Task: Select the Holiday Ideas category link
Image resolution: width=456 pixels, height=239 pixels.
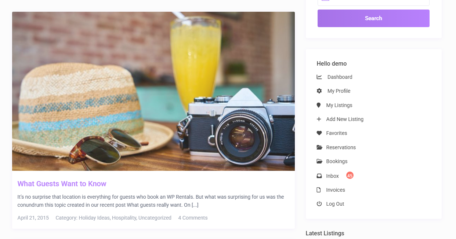Action: point(94,218)
